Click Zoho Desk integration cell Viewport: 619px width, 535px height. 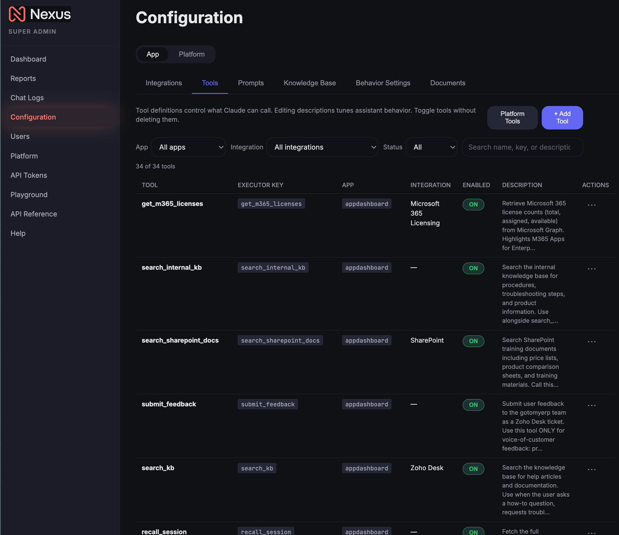point(427,468)
